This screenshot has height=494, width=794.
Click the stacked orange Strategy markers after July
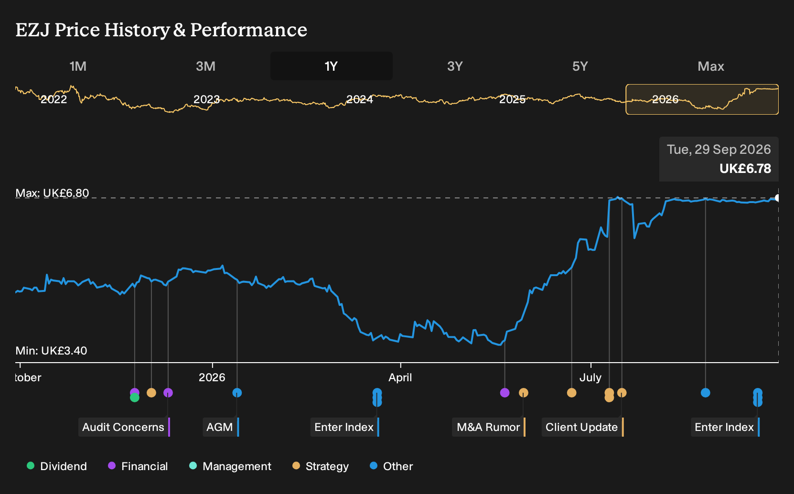pos(609,395)
